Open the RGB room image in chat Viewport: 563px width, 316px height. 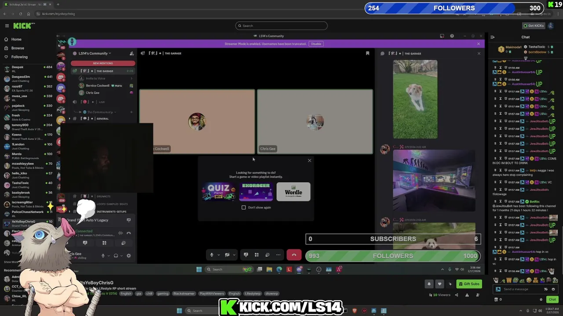coord(434,181)
